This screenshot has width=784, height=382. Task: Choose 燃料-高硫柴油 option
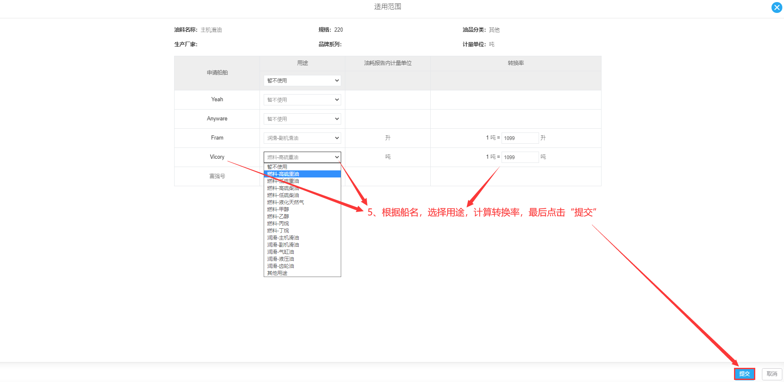[302, 188]
